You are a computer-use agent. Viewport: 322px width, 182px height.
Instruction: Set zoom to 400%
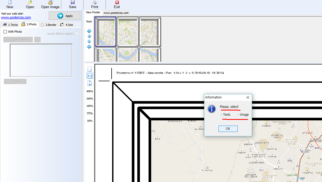(x=90, y=91)
